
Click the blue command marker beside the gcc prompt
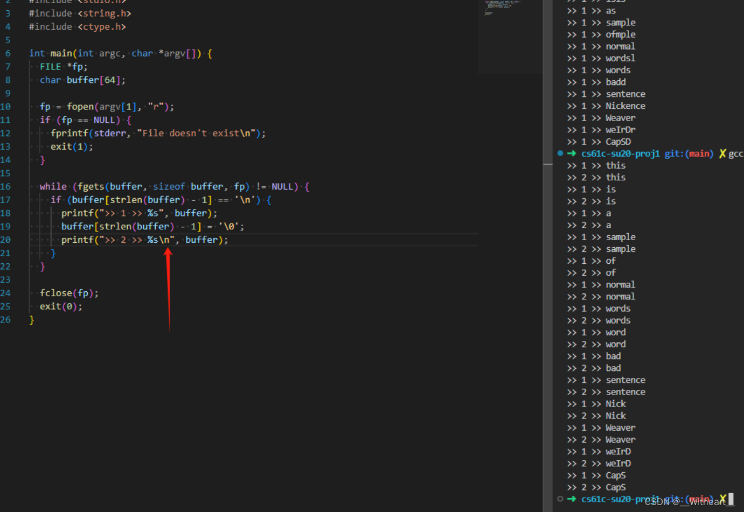pyautogui.click(x=560, y=153)
